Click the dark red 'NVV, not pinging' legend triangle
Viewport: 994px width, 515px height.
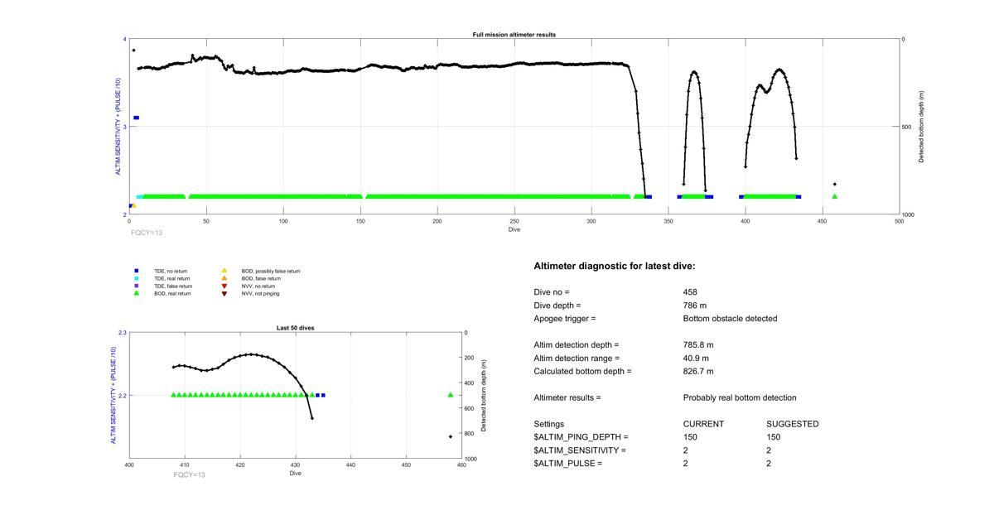coord(224,293)
